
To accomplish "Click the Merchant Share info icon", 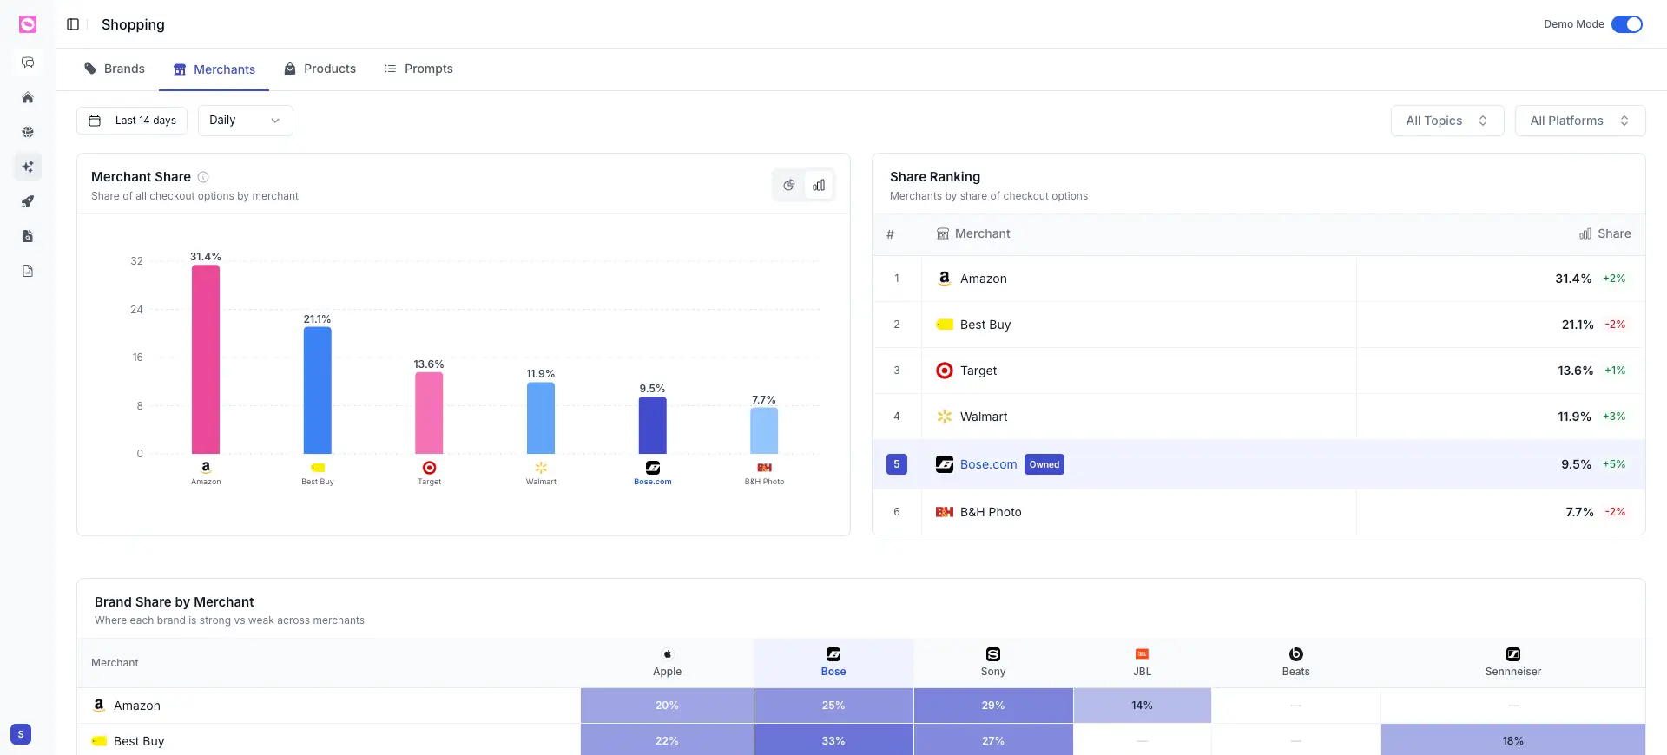I will click(x=203, y=177).
